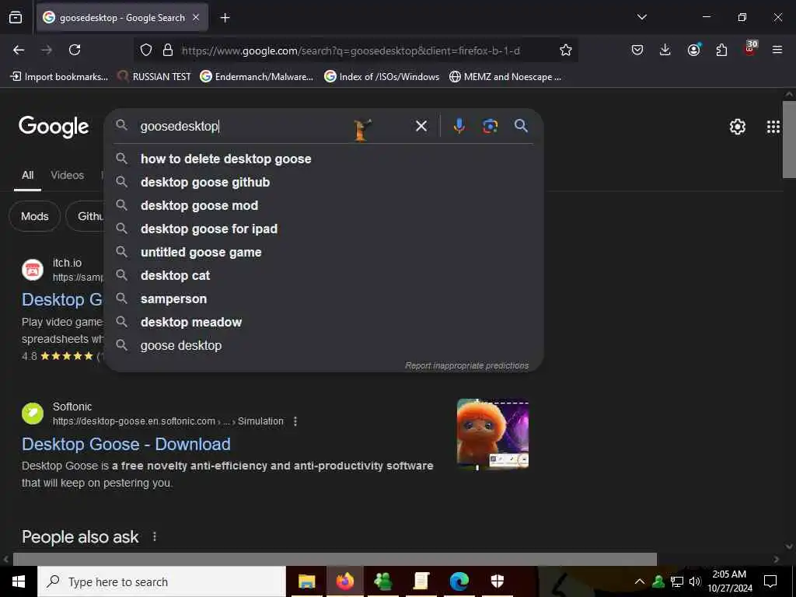Image resolution: width=796 pixels, height=597 pixels.
Task: Go back to the previous page
Action: click(19, 50)
